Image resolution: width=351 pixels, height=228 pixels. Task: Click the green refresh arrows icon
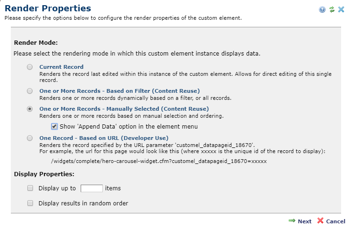pyautogui.click(x=332, y=9)
